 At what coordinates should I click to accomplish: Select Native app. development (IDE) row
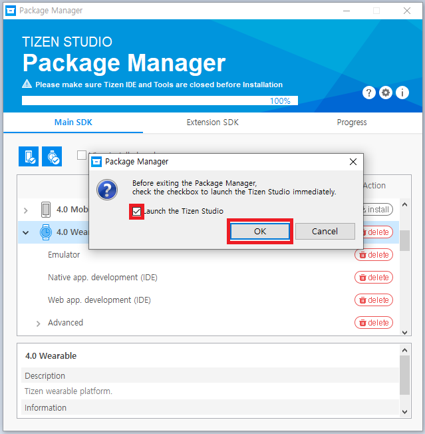[x=208, y=278]
